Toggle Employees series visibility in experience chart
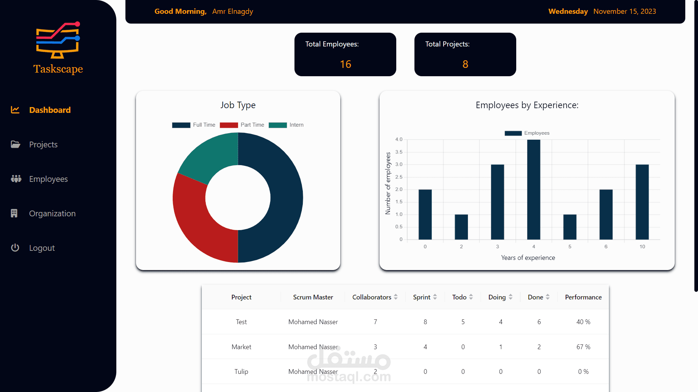 click(527, 133)
